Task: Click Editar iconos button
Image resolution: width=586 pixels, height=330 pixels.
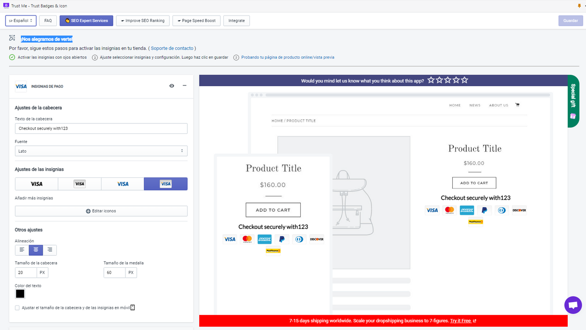Action: pyautogui.click(x=101, y=211)
